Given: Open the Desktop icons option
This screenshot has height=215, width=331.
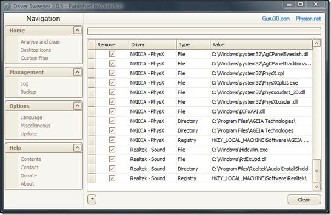Looking at the screenshot, I should 36,50.
